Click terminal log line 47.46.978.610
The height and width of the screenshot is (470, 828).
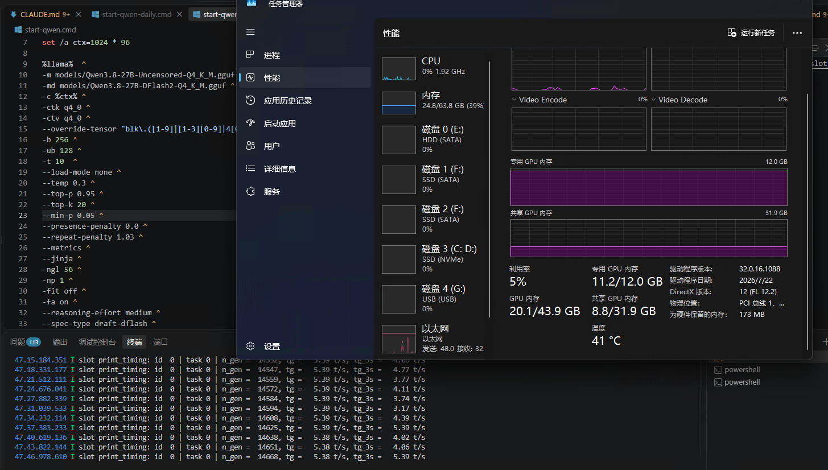click(220, 457)
